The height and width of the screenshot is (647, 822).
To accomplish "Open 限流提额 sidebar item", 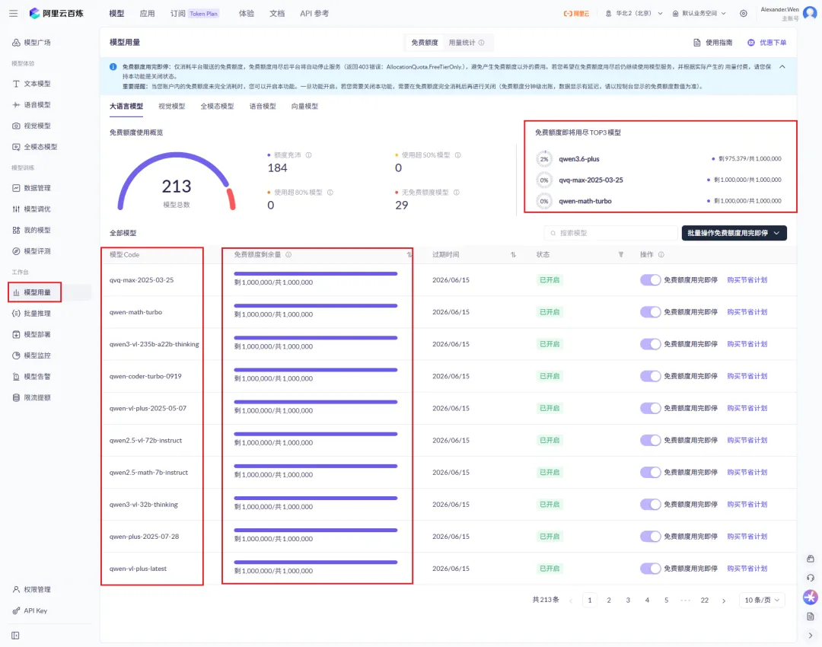I will [x=31, y=397].
